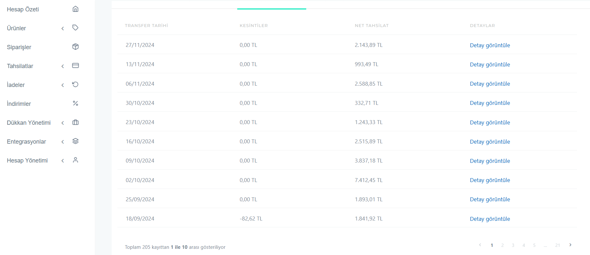
Task: Open Detay görüntüle for 27/11/2024 transfer
Action: point(490,45)
